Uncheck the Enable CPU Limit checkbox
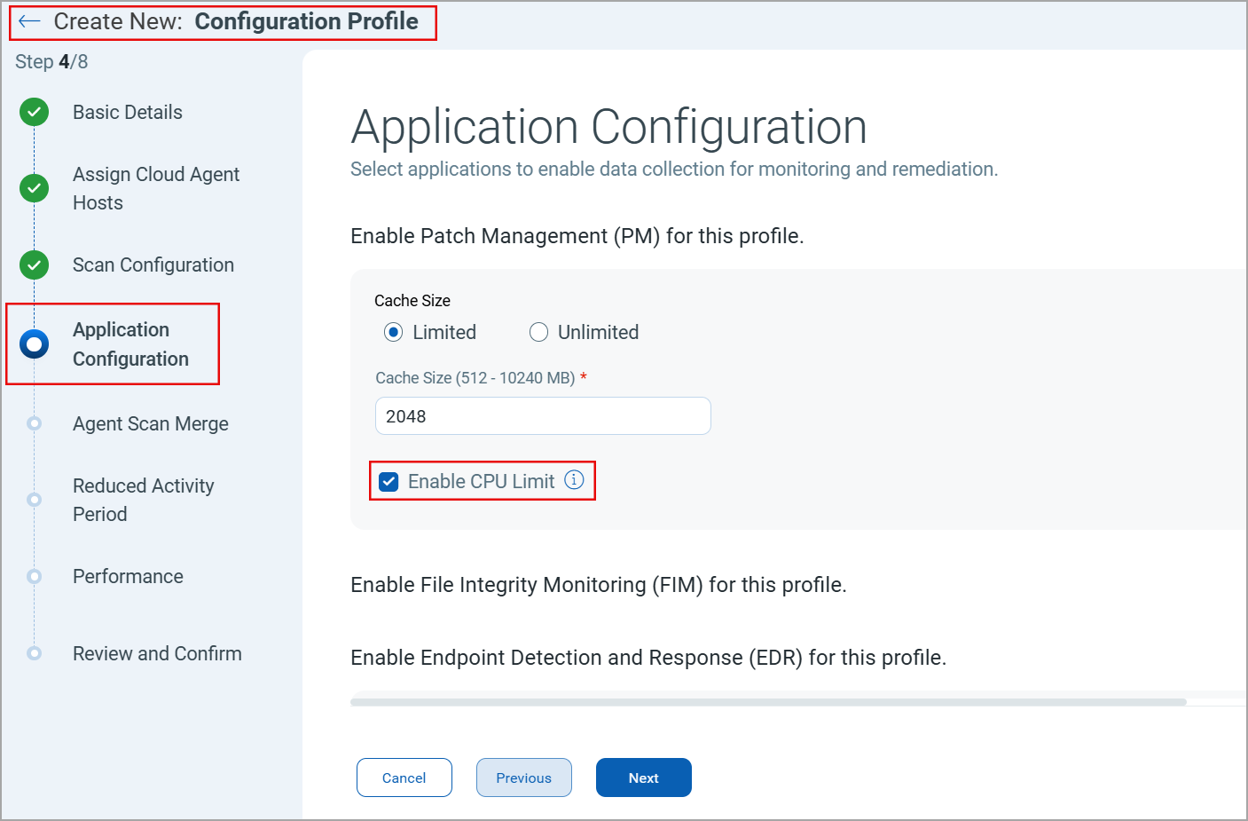The height and width of the screenshot is (821, 1248). (x=389, y=481)
